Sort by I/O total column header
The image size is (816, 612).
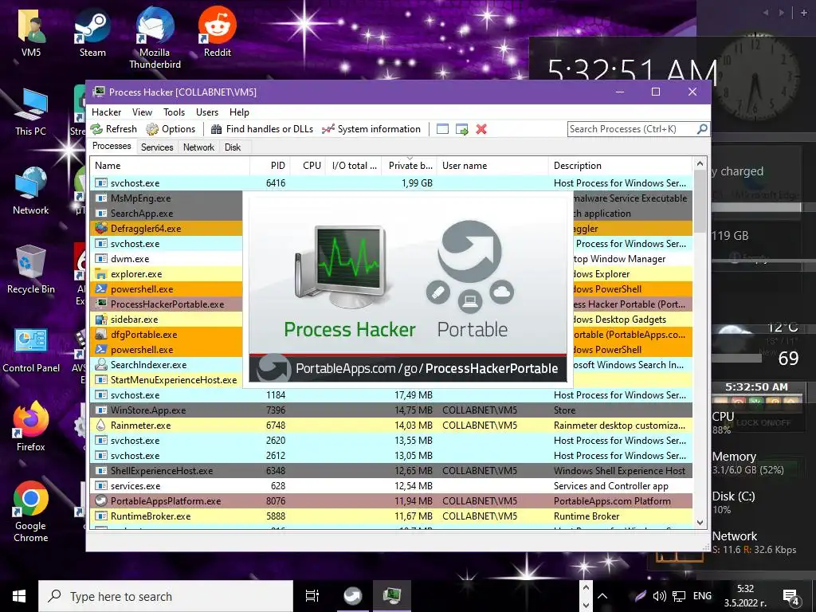click(354, 166)
